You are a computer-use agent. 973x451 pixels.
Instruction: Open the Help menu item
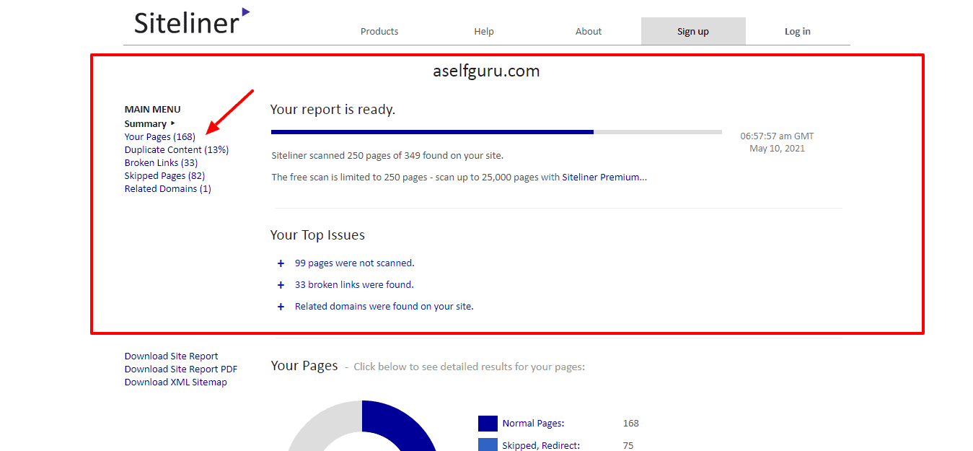point(484,31)
